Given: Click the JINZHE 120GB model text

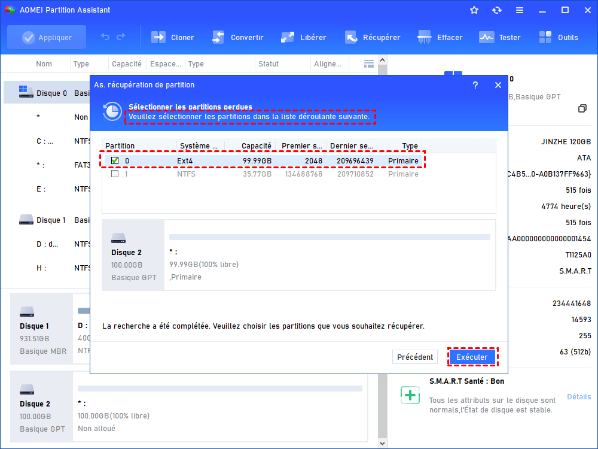Looking at the screenshot, I should 566,142.
